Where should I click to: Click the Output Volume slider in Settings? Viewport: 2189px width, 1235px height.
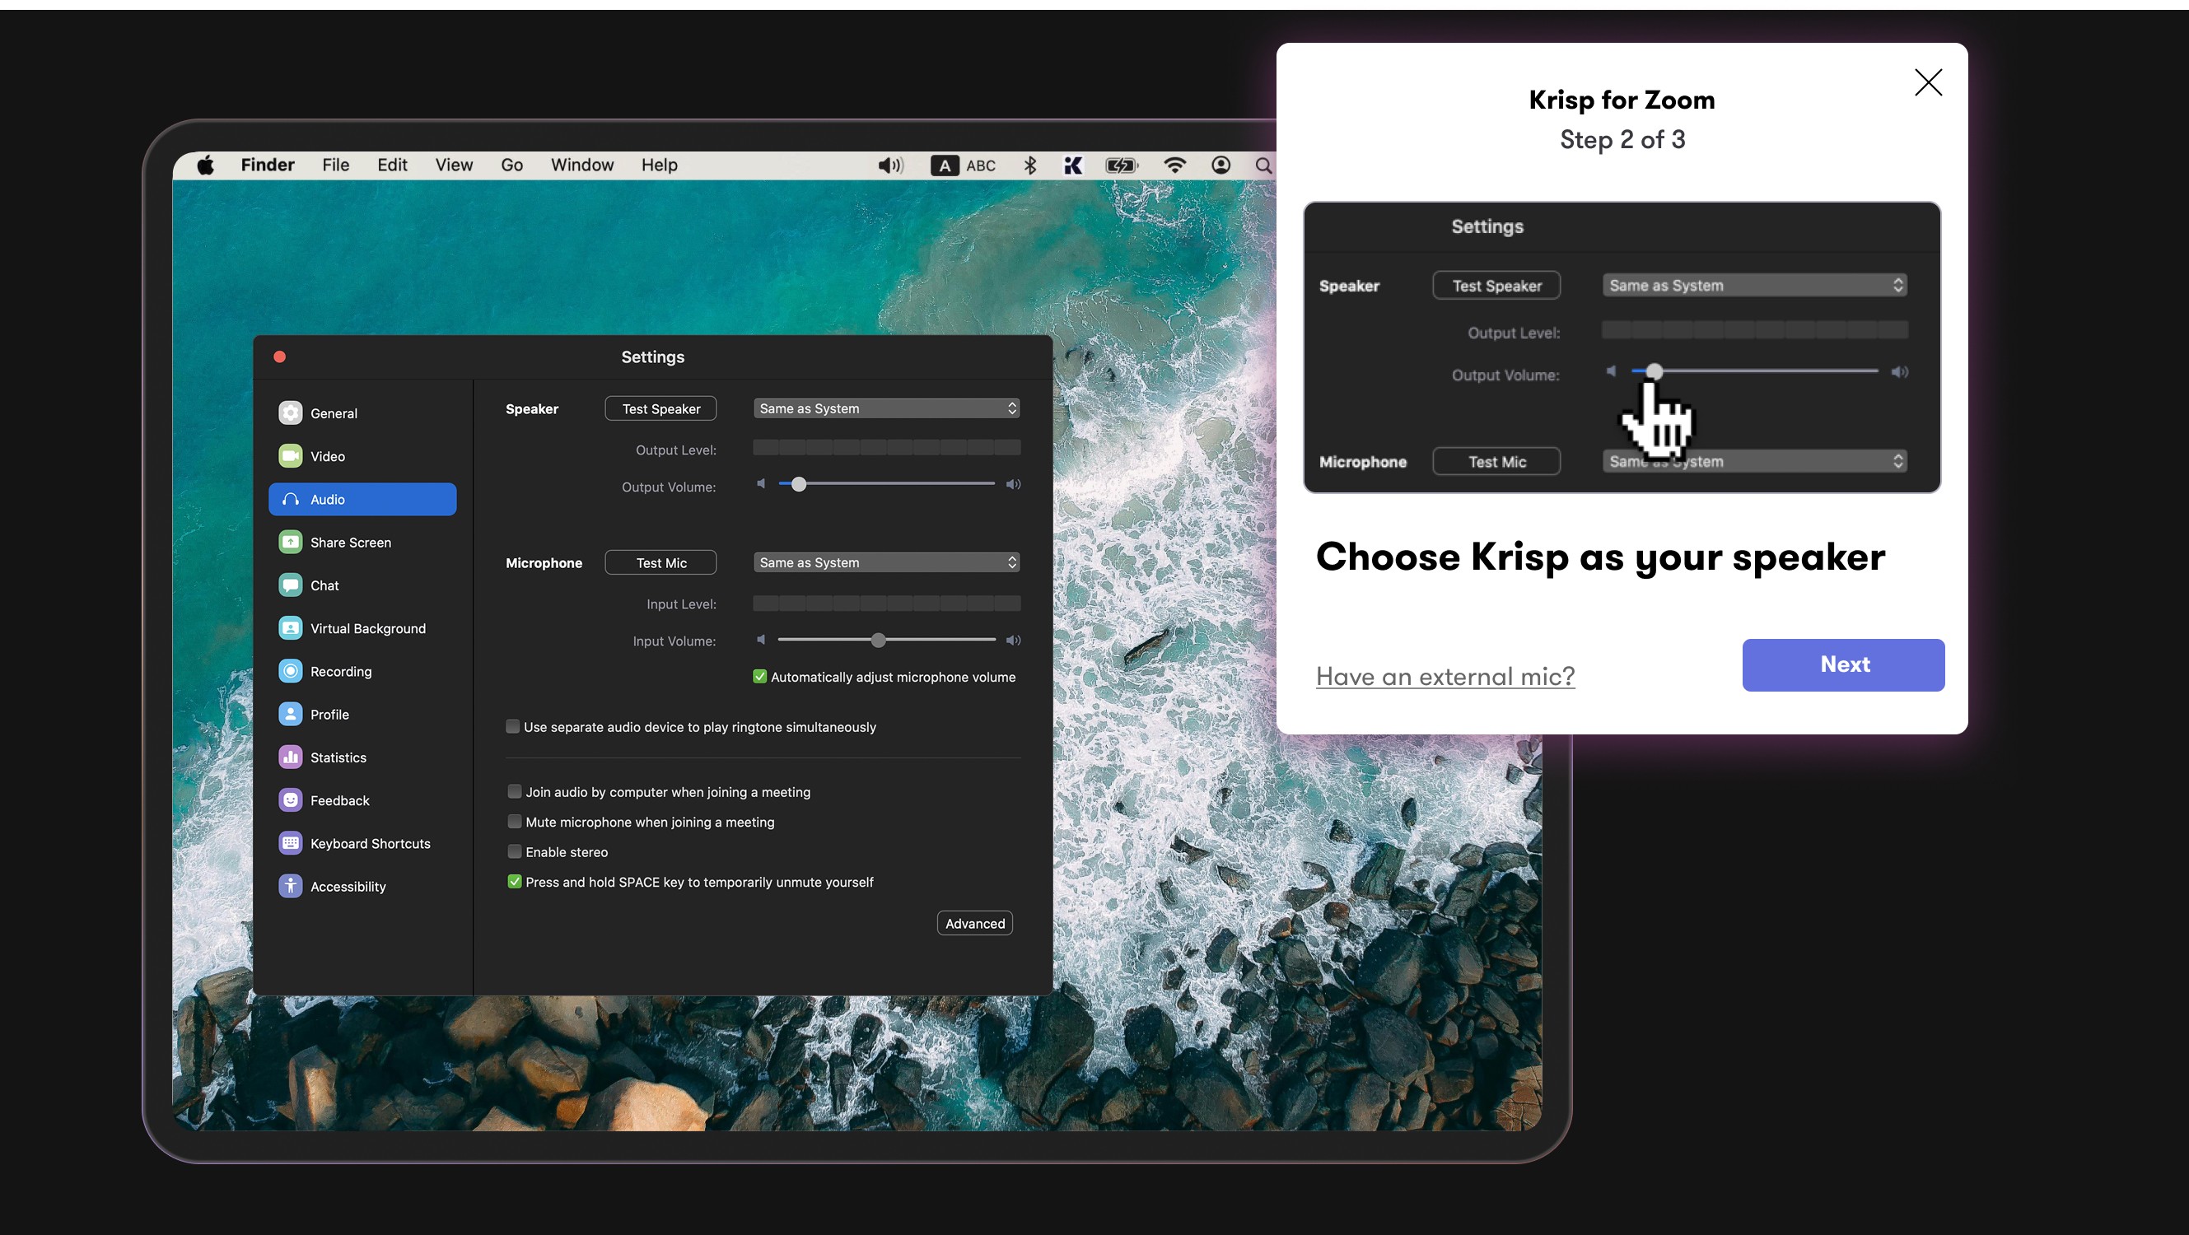coord(886,483)
